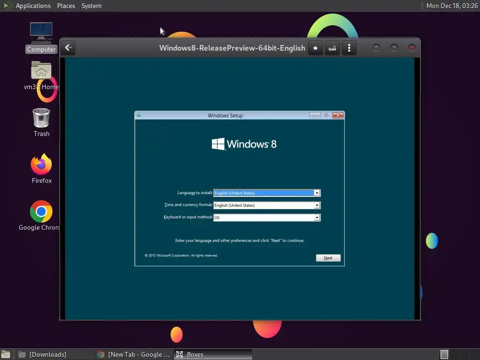
Task: Click the stop/fullscreen square icon in Boxes header
Action: (x=315, y=48)
